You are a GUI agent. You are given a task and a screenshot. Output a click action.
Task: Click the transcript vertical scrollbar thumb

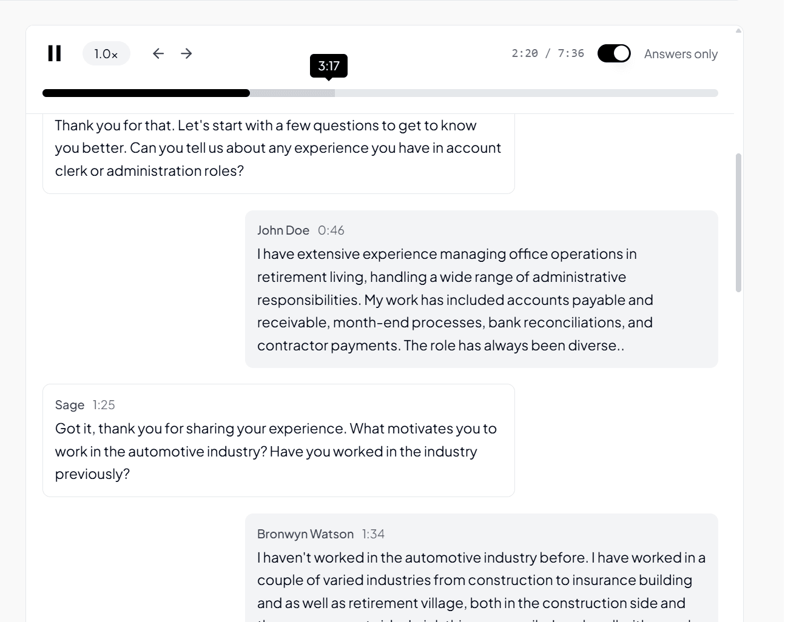coord(738,222)
